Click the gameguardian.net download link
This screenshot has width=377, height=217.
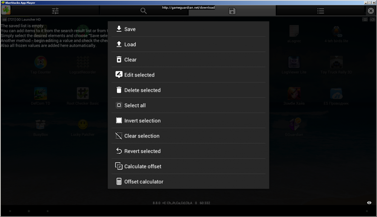(188, 8)
